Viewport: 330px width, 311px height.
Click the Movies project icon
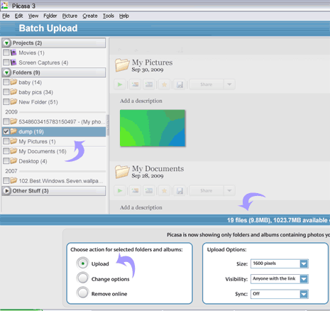[13, 53]
